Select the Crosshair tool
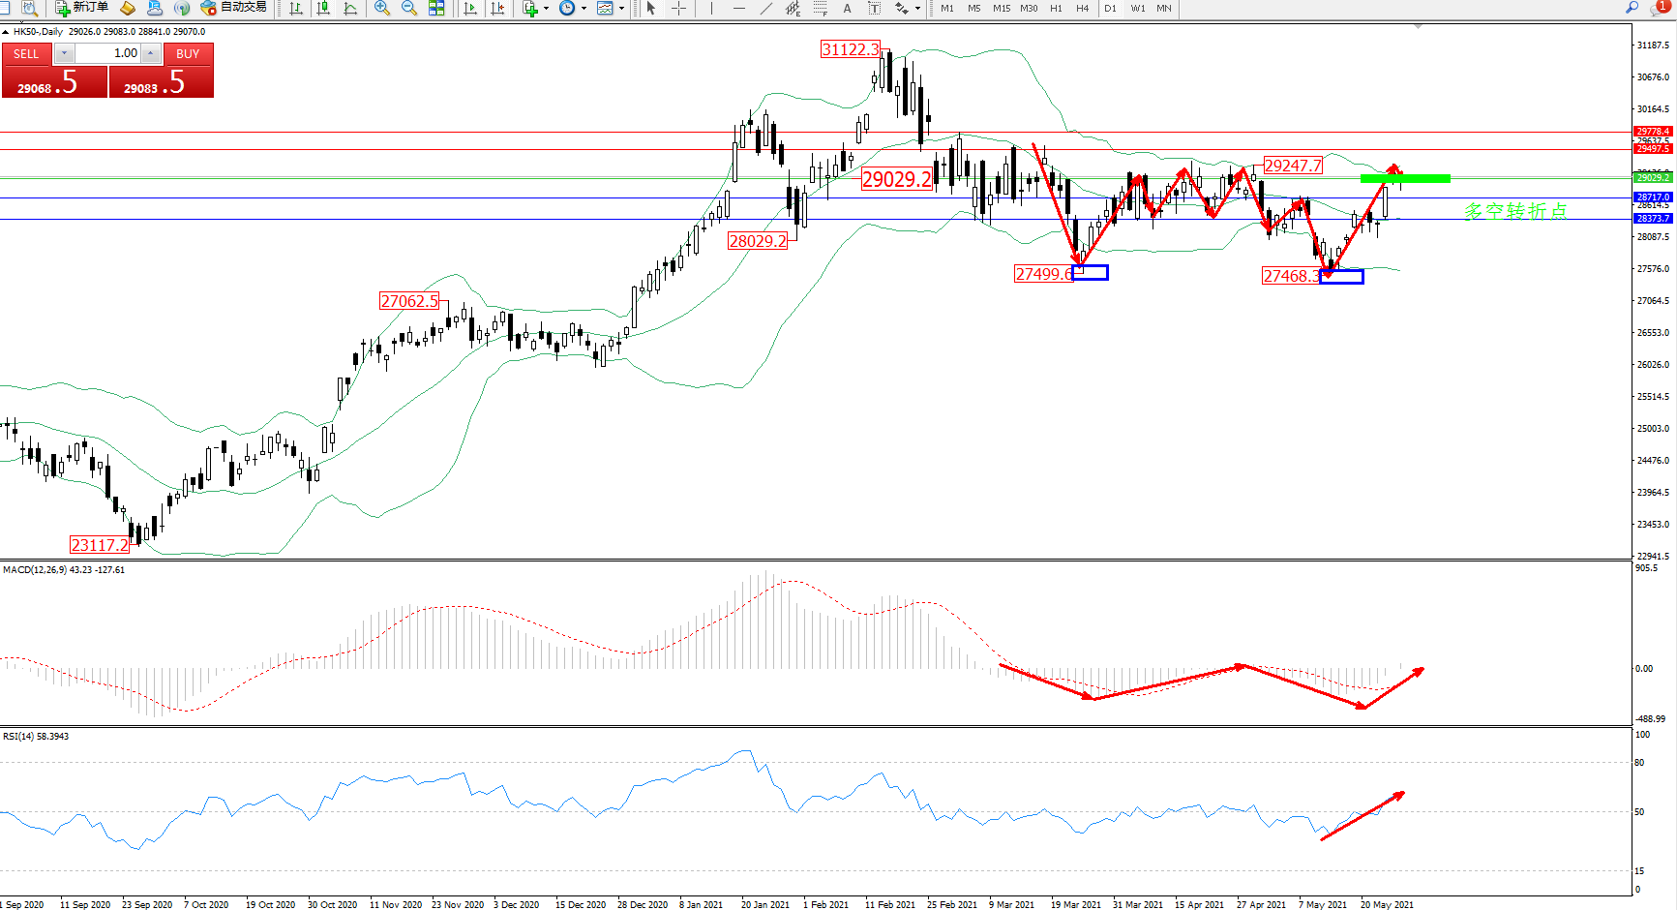This screenshot has width=1677, height=910. click(x=679, y=8)
